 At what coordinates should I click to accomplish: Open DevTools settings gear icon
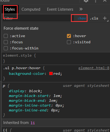[86, 1]
